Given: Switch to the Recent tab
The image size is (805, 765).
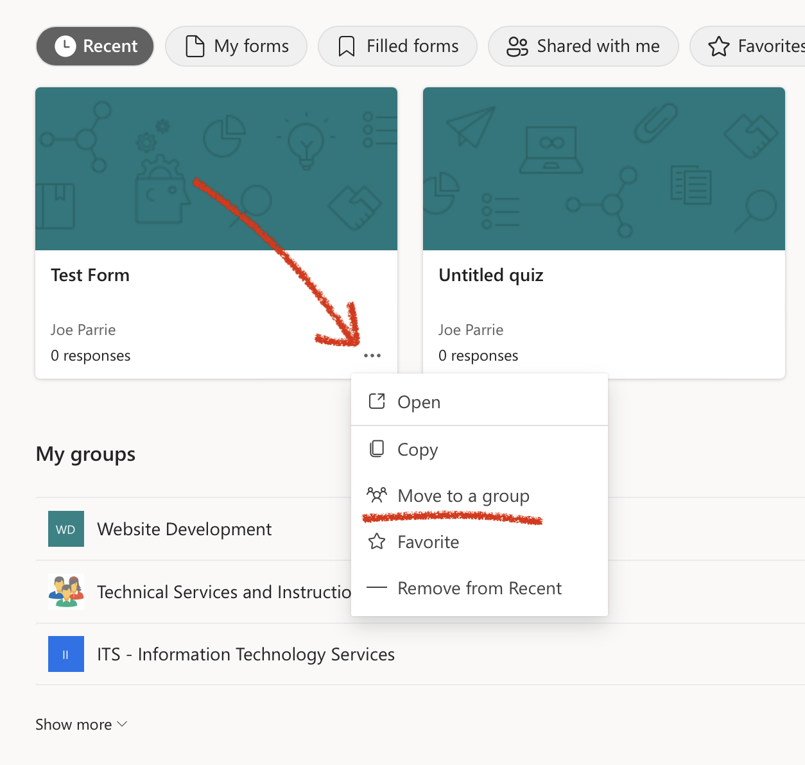Looking at the screenshot, I should pos(95,46).
